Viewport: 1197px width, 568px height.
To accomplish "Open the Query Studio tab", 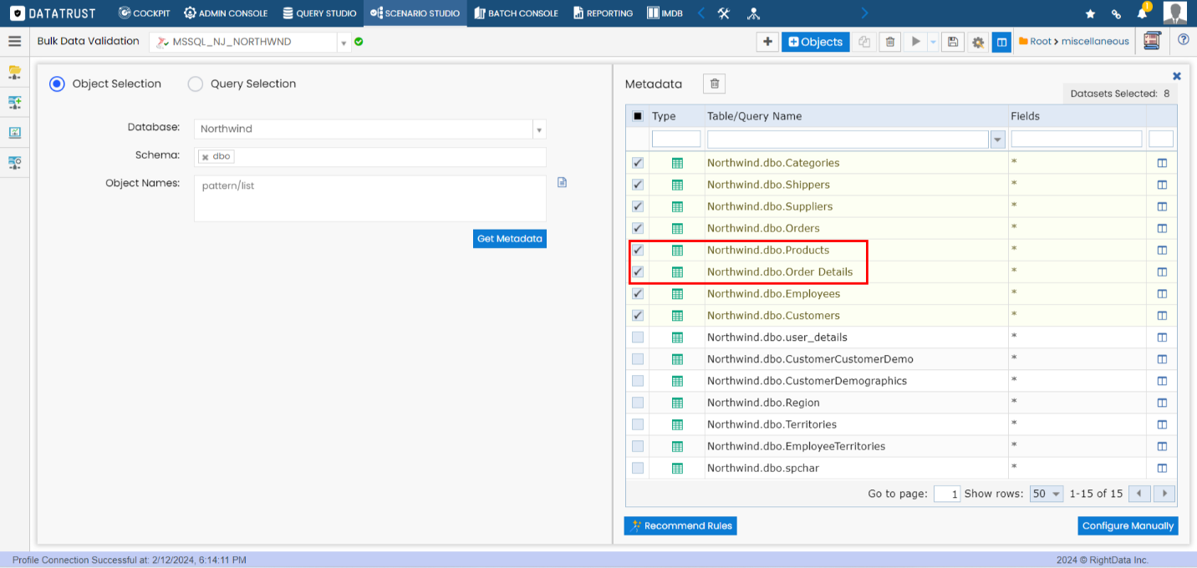I will point(319,13).
